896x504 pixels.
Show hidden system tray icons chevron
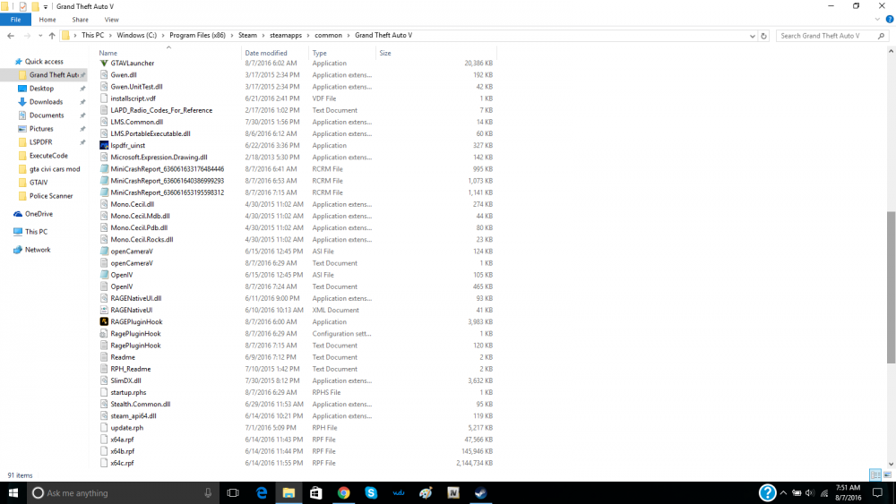[x=783, y=492]
